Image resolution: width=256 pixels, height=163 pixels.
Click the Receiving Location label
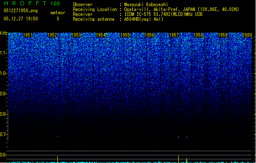[x=95, y=9]
